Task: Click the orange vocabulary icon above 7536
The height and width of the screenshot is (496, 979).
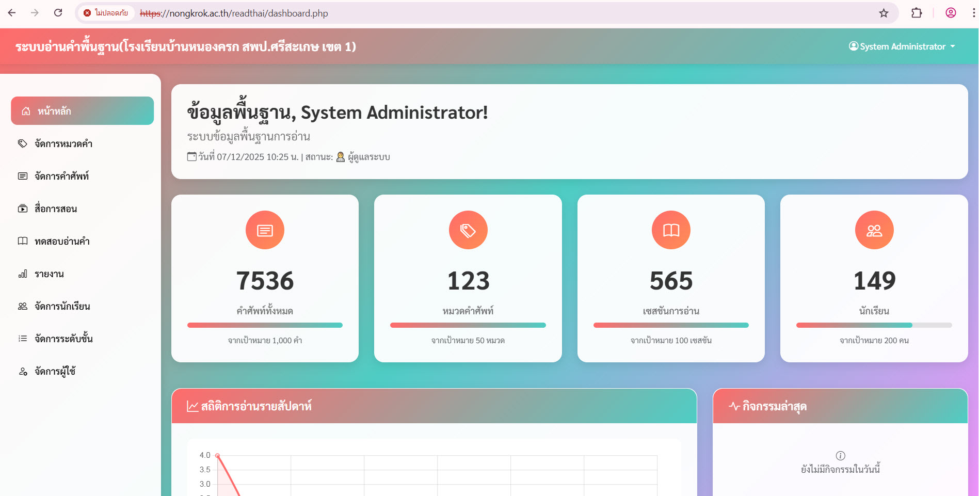Action: coord(265,230)
